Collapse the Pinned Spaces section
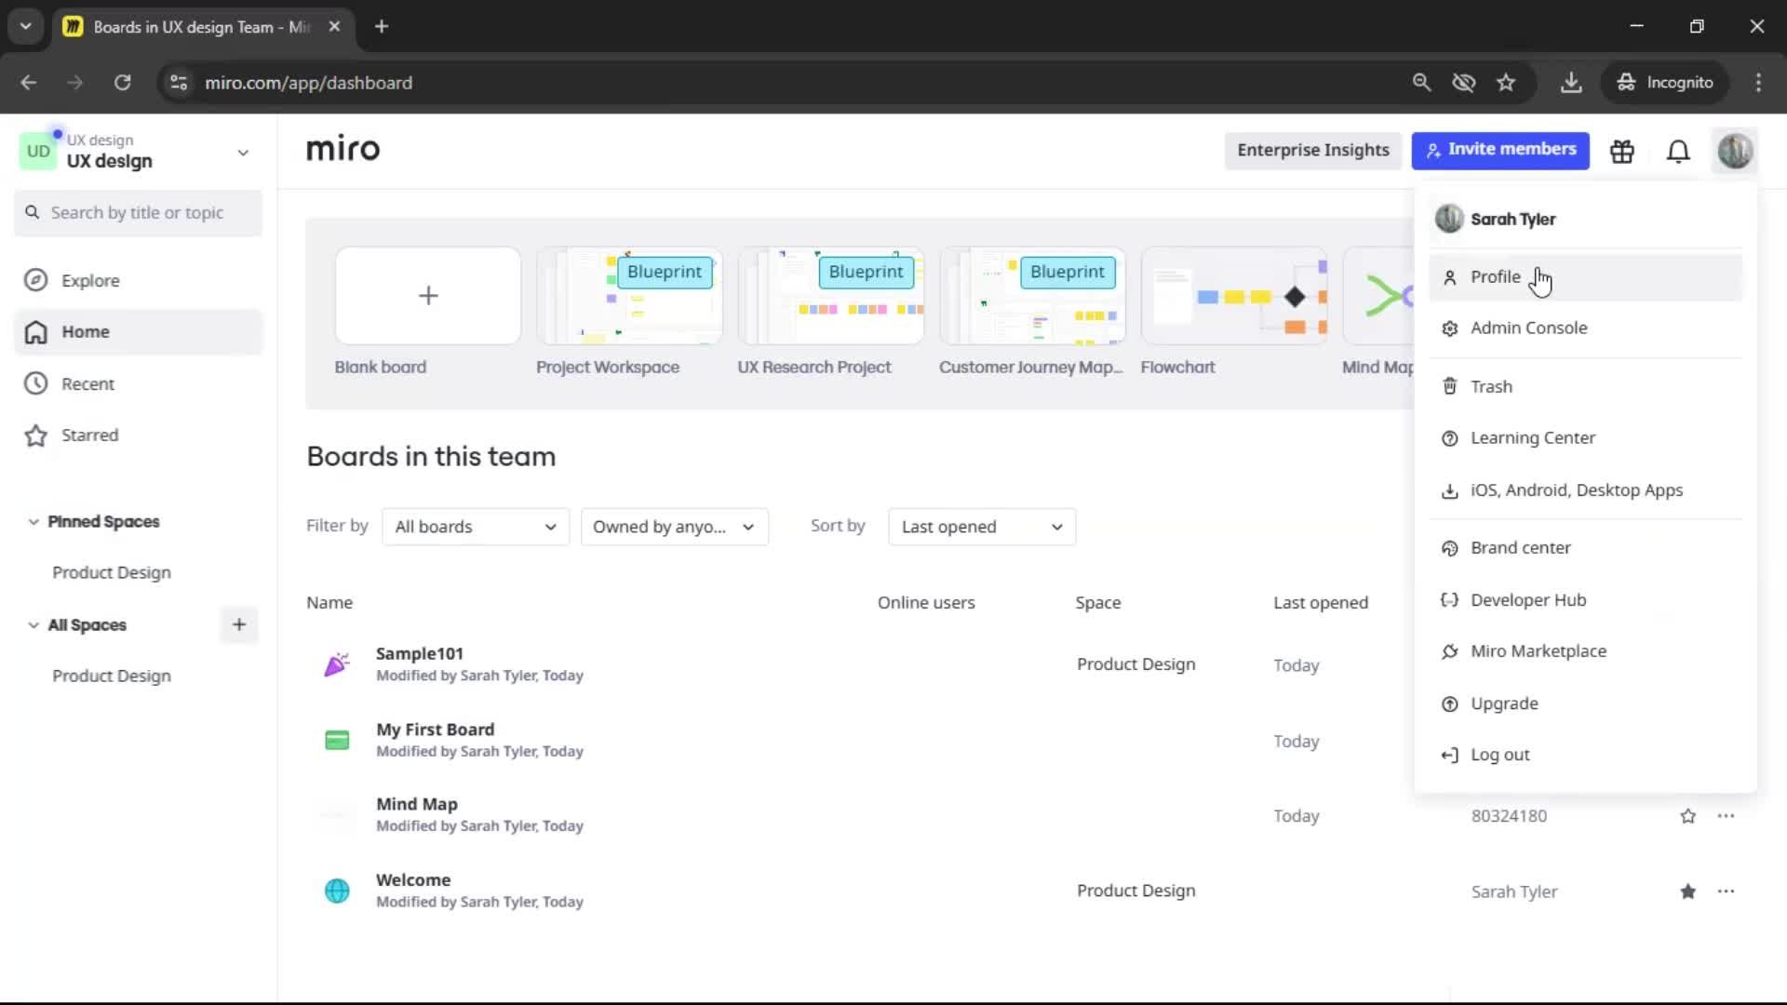The height and width of the screenshot is (1005, 1787). (34, 522)
